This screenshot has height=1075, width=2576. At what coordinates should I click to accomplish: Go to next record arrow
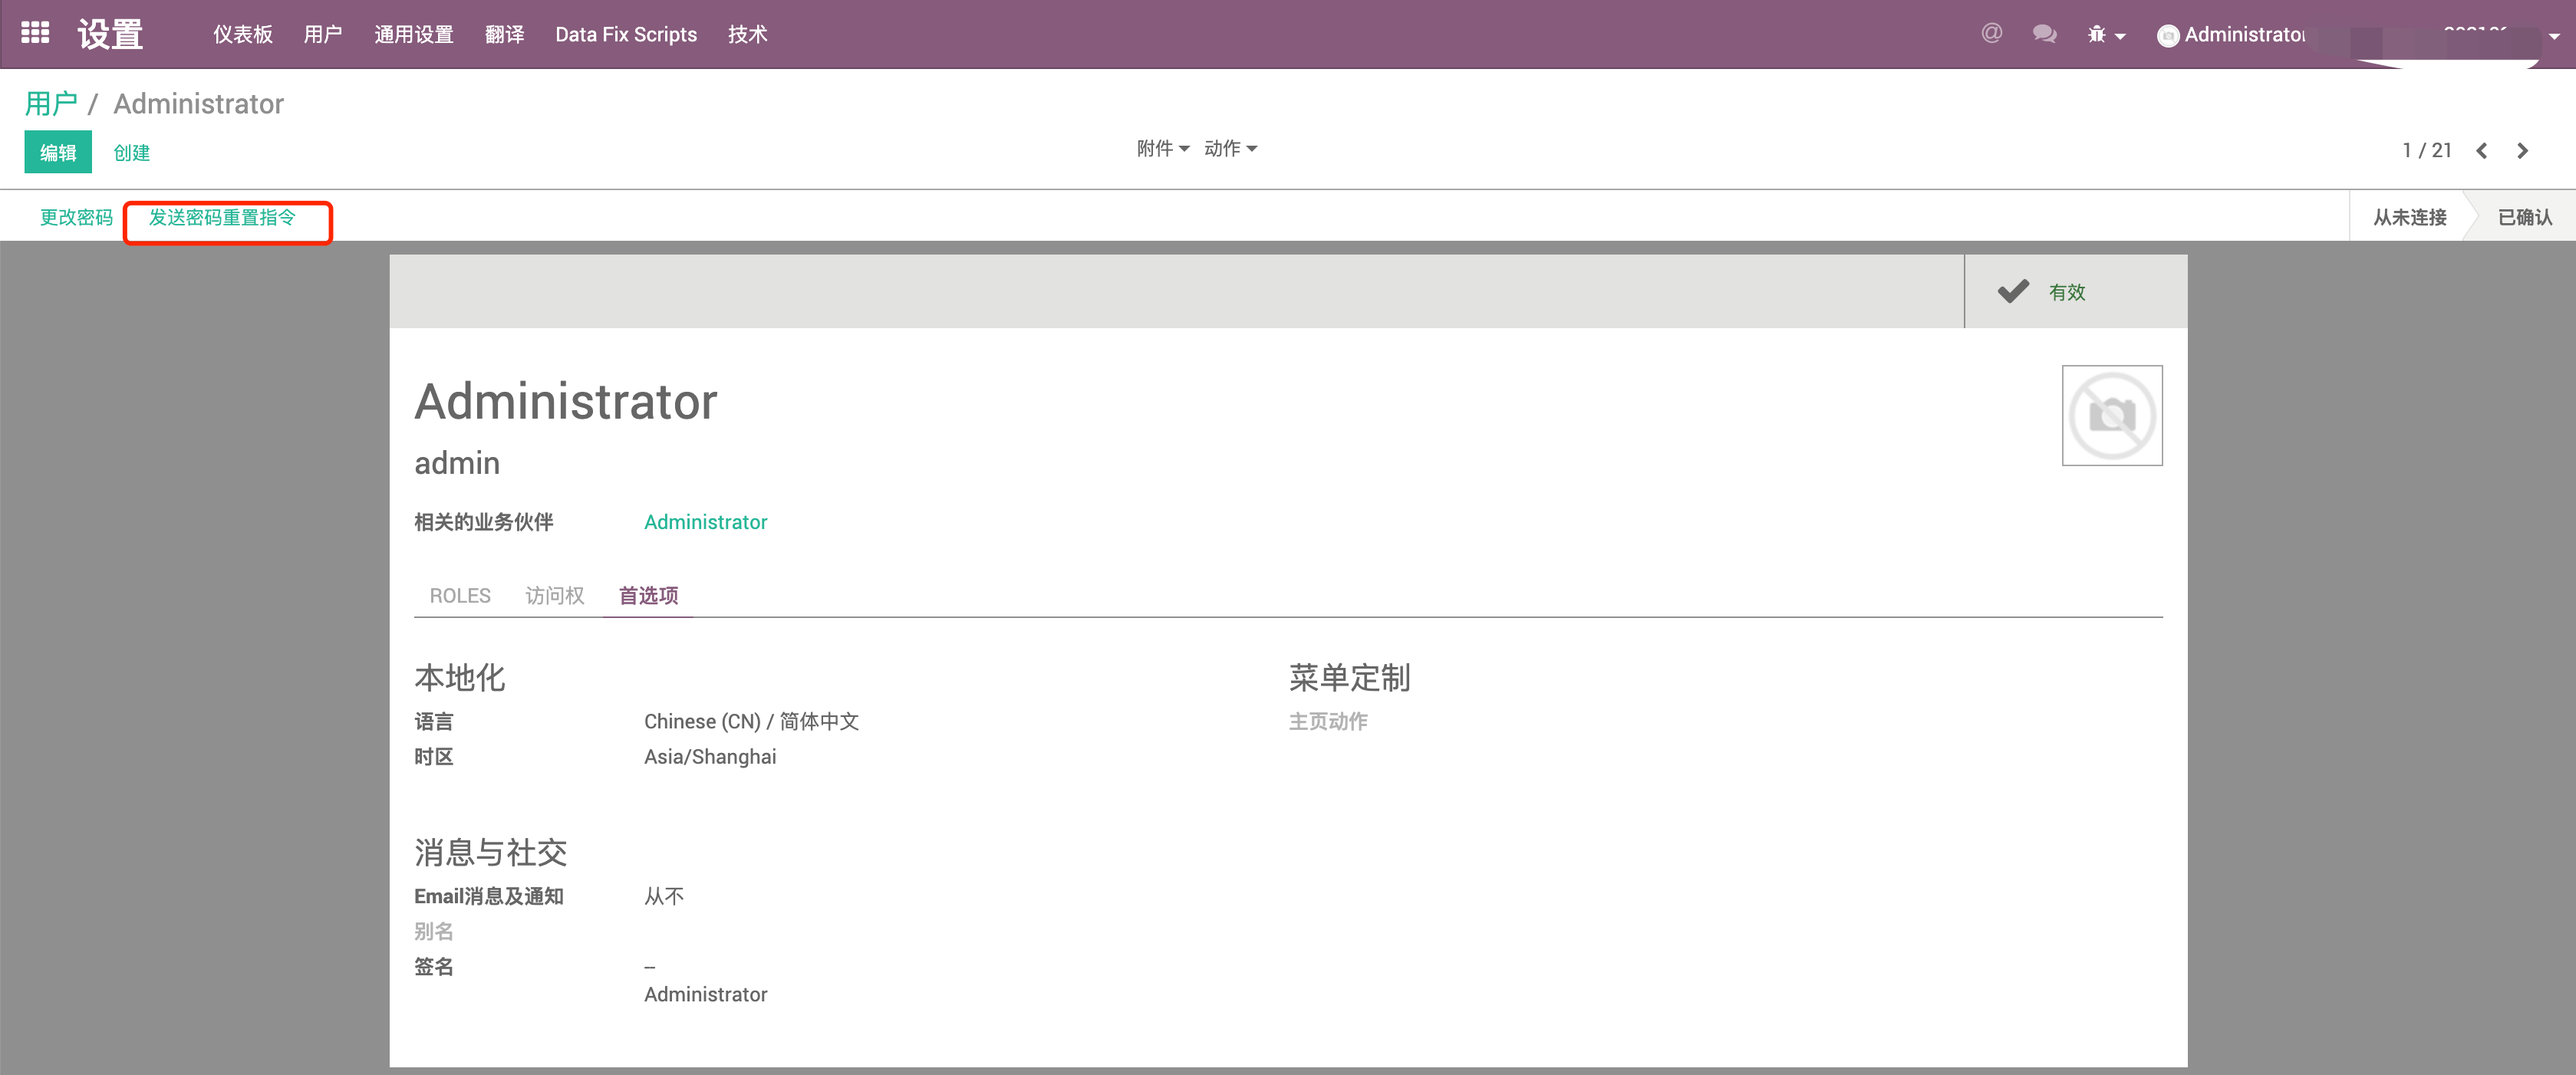point(2522,151)
